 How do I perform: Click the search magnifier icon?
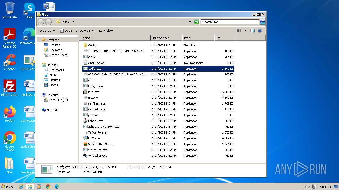262,22
